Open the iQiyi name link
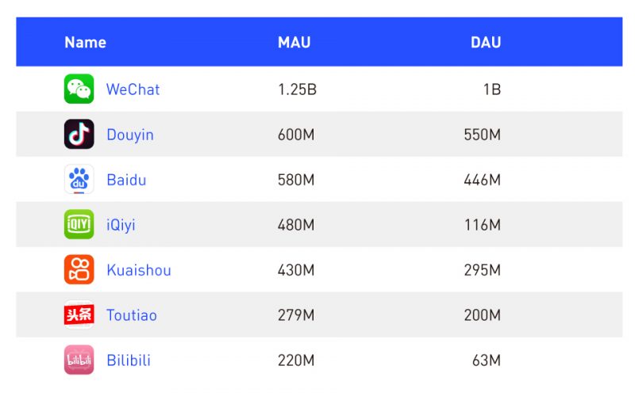The height and width of the screenshot is (396, 635). (x=121, y=225)
